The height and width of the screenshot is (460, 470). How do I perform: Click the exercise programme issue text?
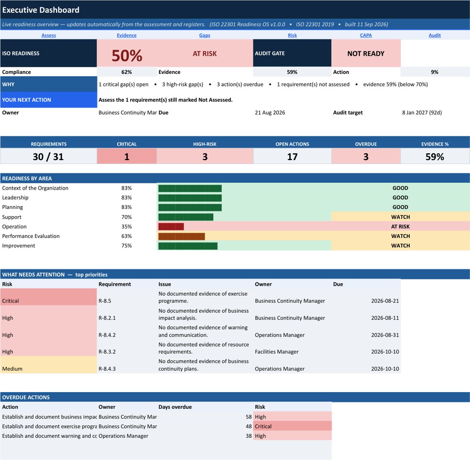203,297
